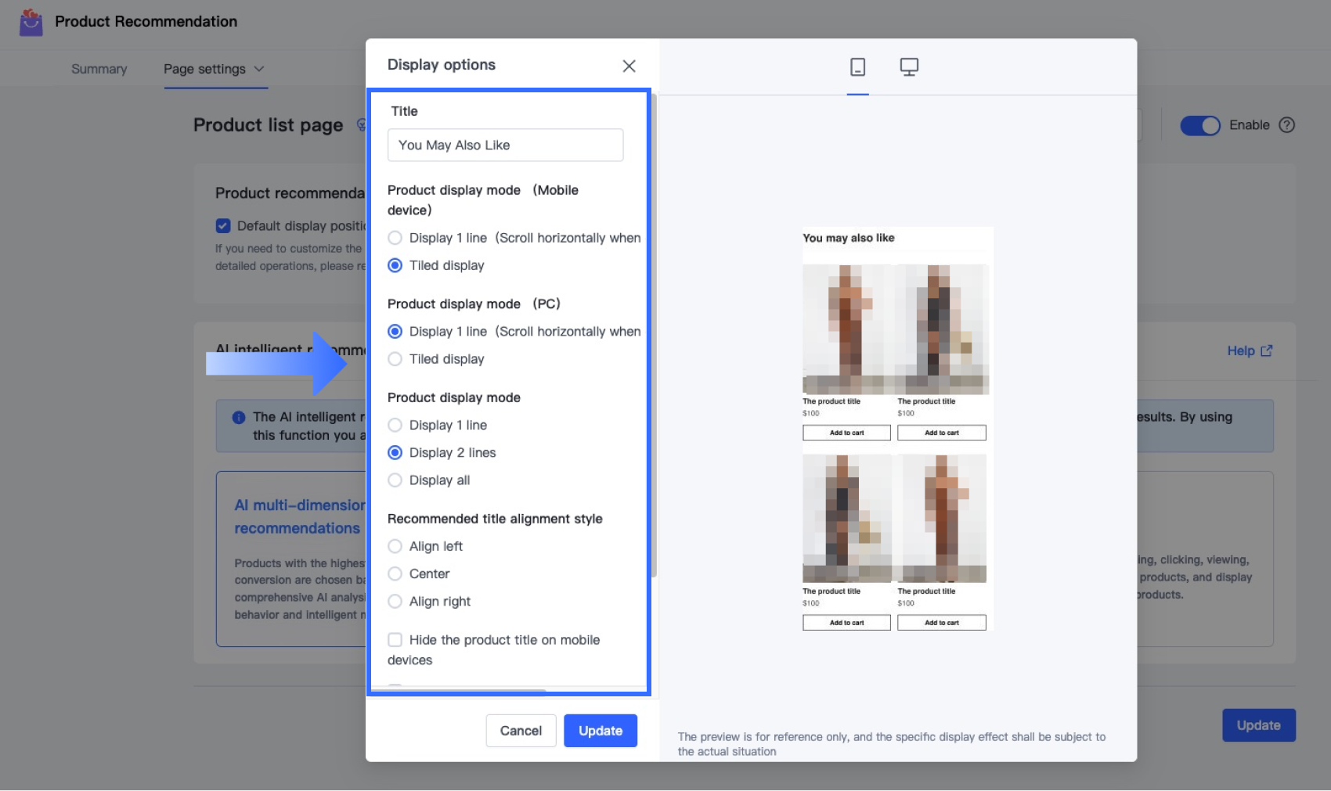Click first Add to cart in preview
The height and width of the screenshot is (791, 1331).
(846, 433)
